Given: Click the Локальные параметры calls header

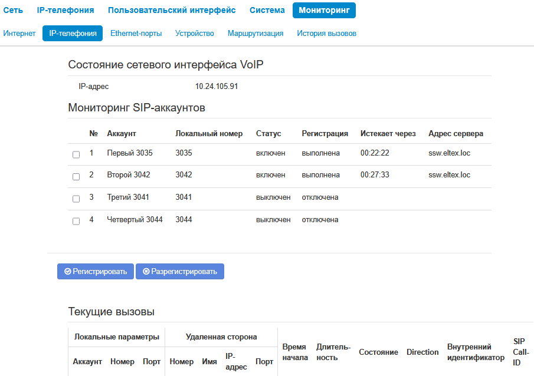Looking at the screenshot, I should point(116,337).
